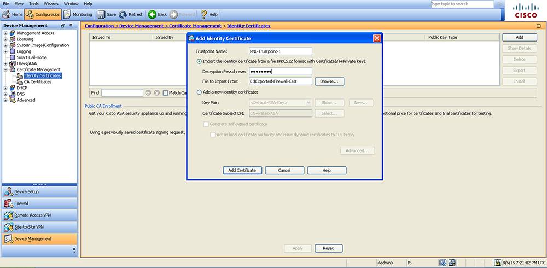
Task: Expand the DNS tree node
Action: 5,94
